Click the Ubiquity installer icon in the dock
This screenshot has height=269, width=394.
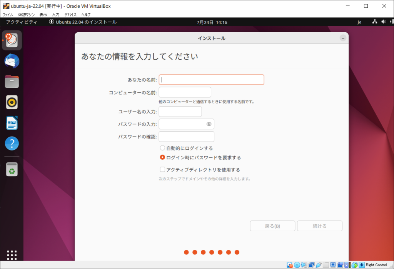click(12, 40)
